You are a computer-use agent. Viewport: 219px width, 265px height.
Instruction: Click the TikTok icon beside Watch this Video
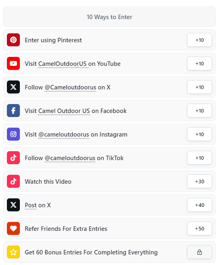(13, 181)
